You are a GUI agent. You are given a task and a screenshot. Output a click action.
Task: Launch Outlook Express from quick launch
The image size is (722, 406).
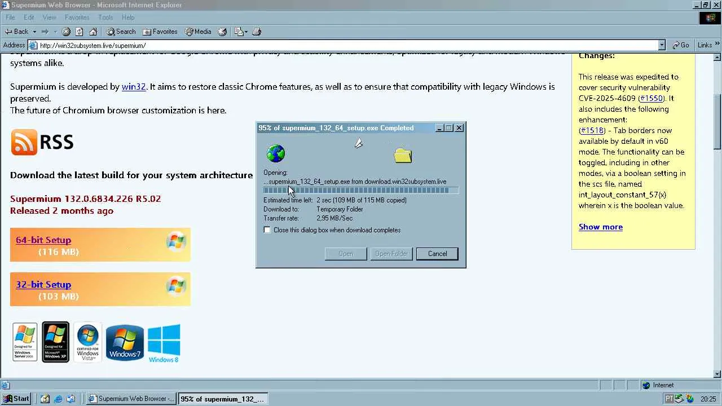tap(71, 399)
